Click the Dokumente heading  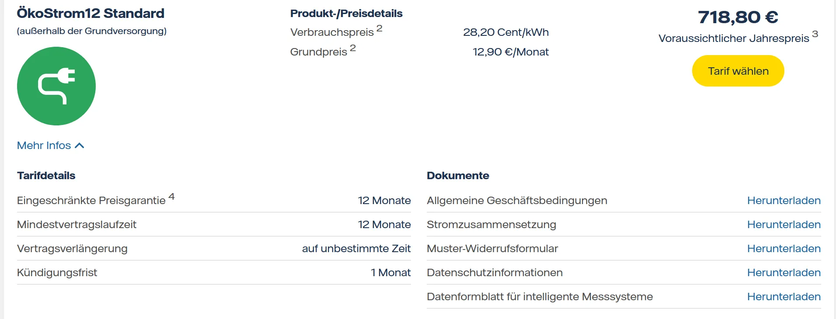click(x=458, y=176)
